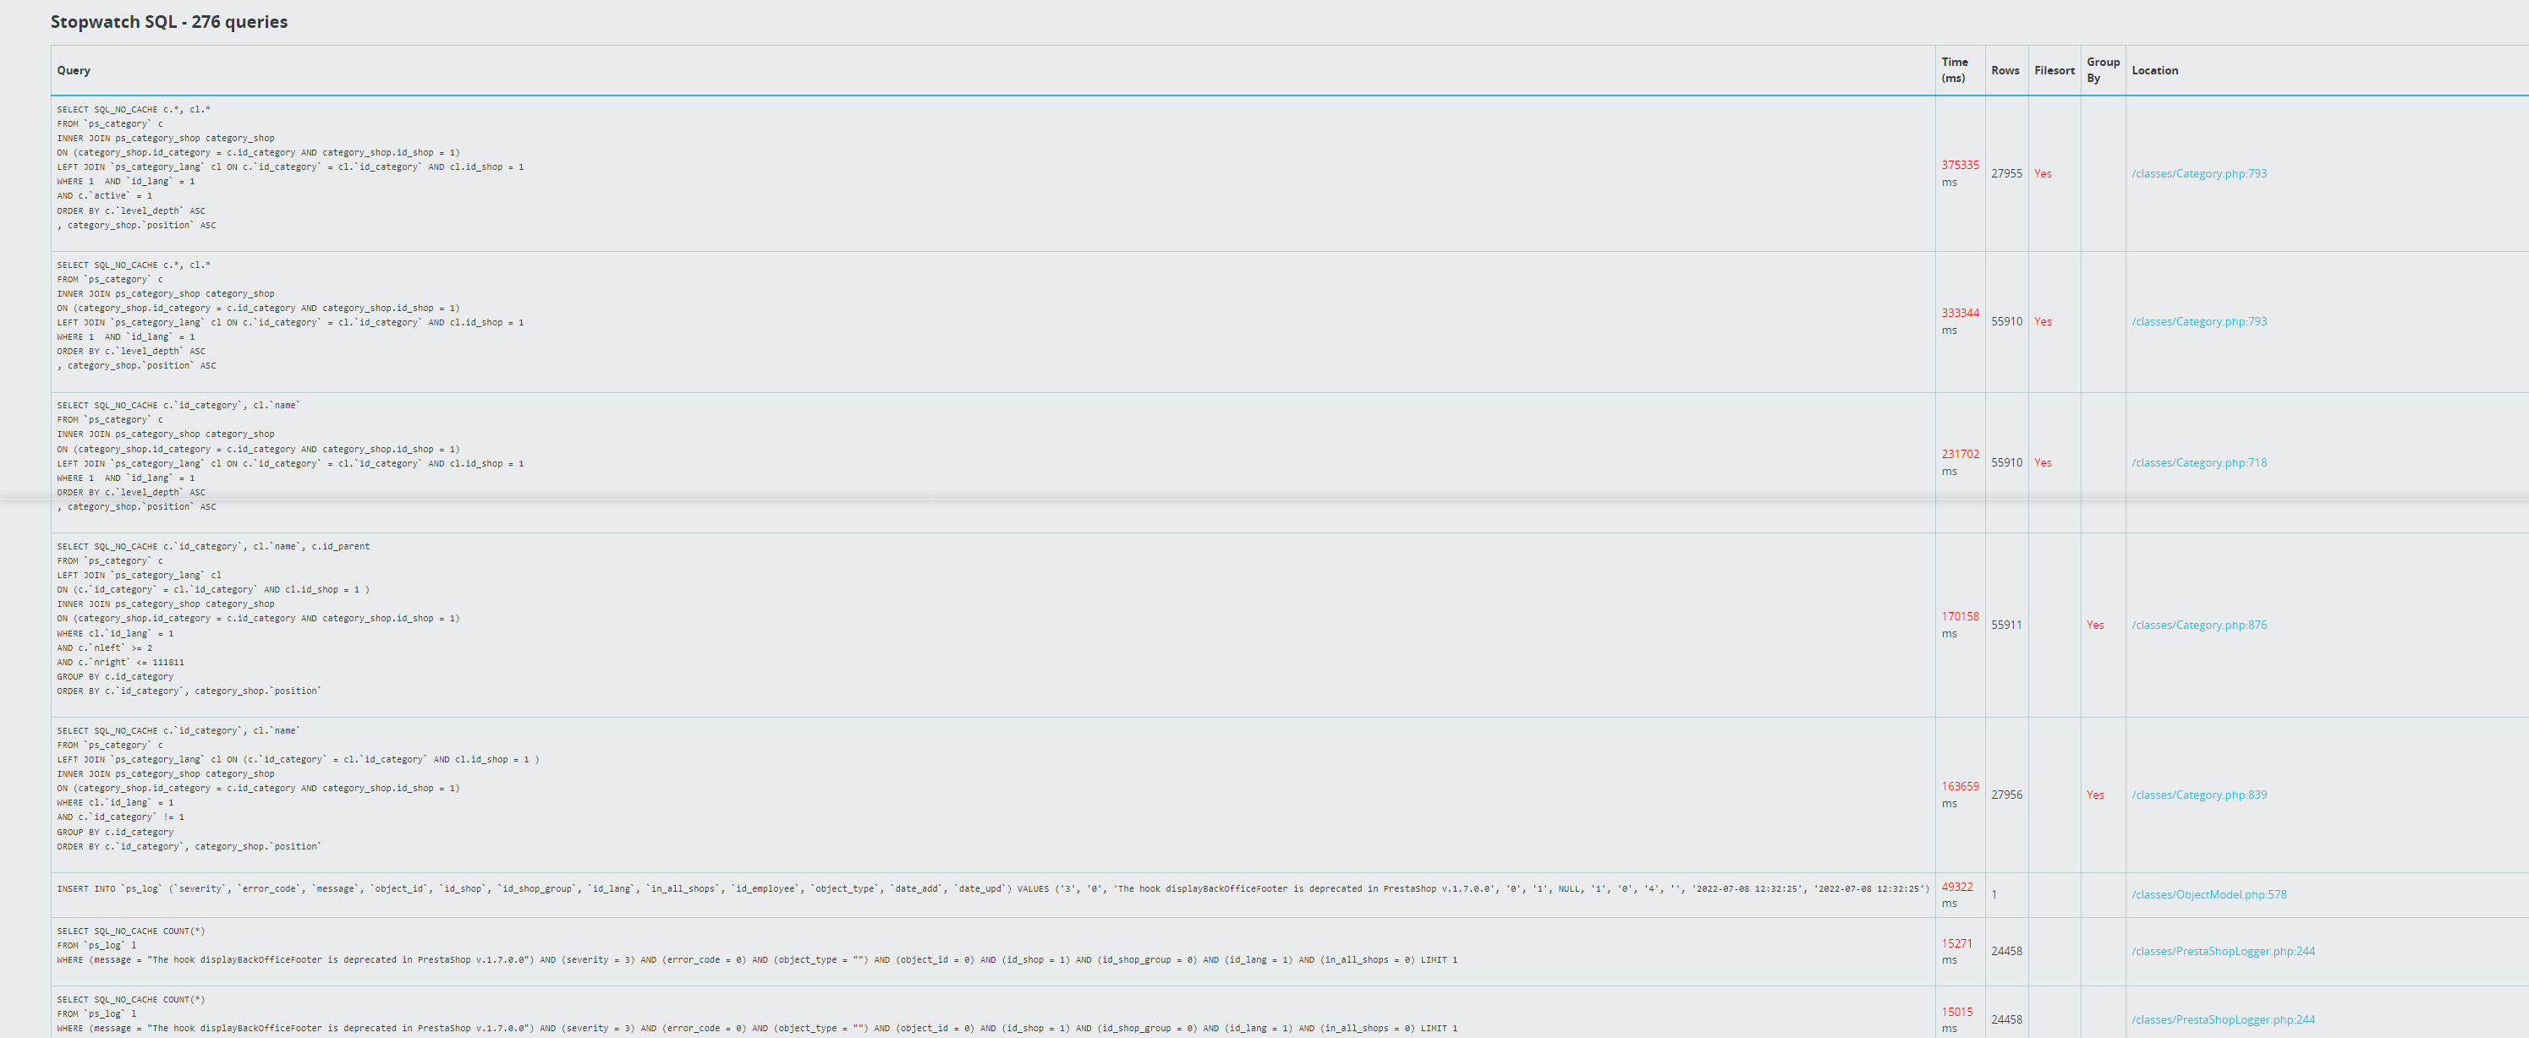This screenshot has height=1038, width=2529.
Task: Open PrestaShopLogger.php:244 link in 15015 ms row
Action: (x=2222, y=1020)
